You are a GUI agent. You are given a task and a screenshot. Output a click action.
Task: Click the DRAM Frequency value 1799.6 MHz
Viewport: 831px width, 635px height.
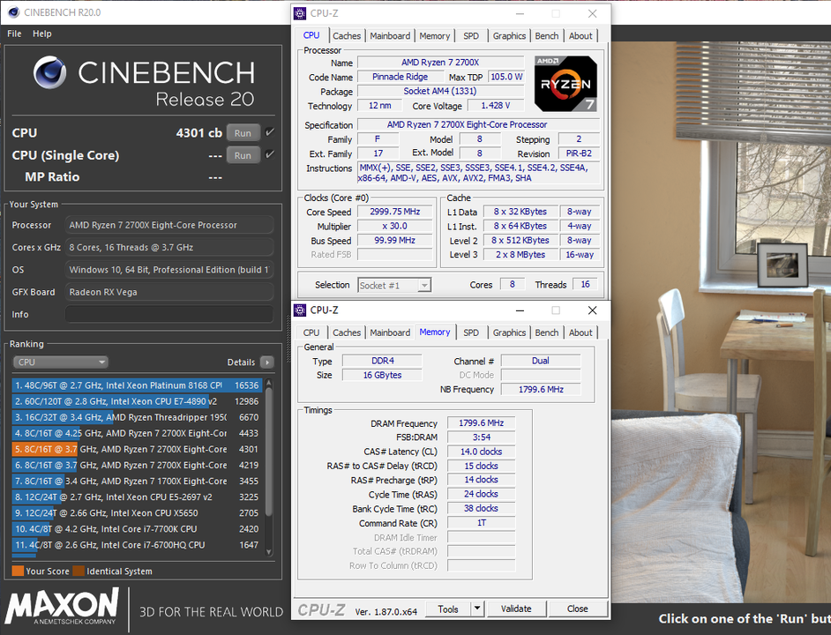(x=481, y=423)
